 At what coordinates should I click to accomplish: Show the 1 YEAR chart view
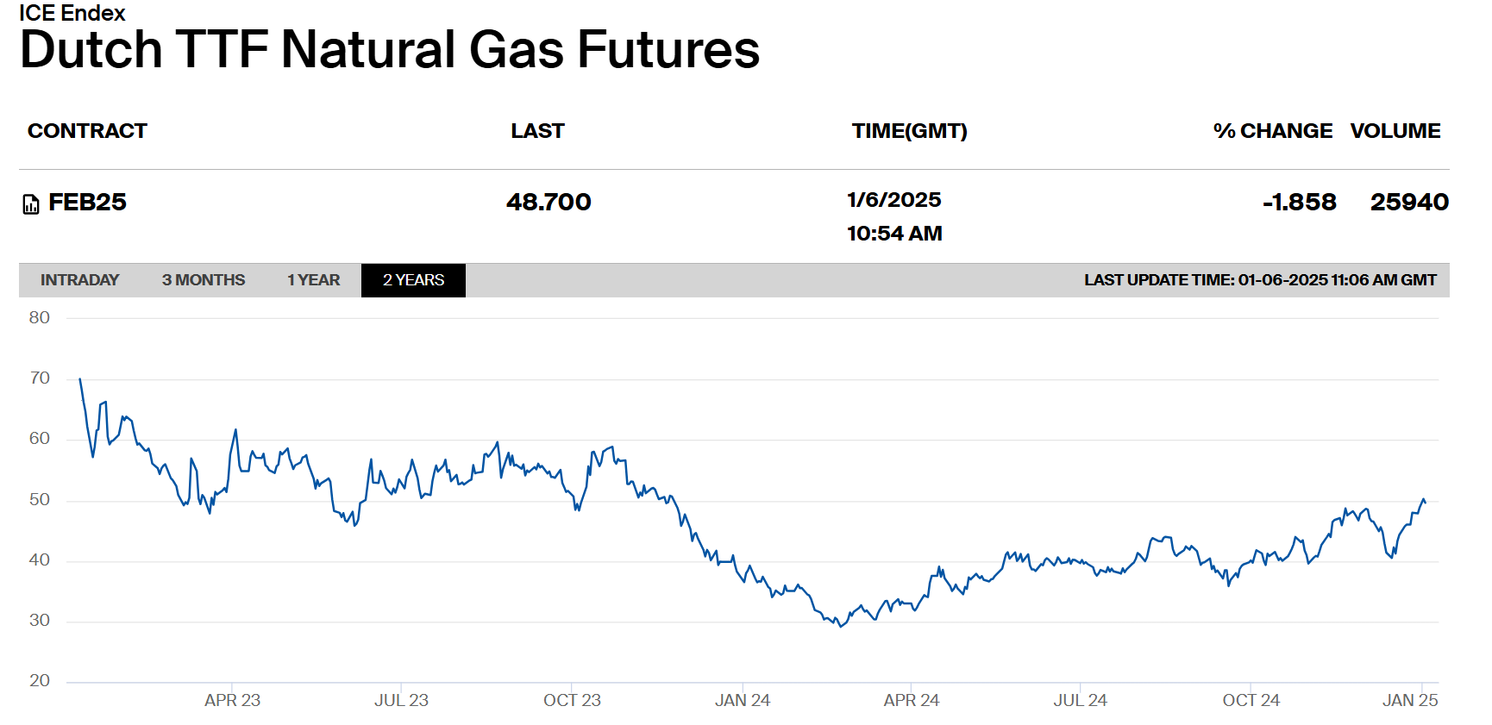(x=313, y=280)
